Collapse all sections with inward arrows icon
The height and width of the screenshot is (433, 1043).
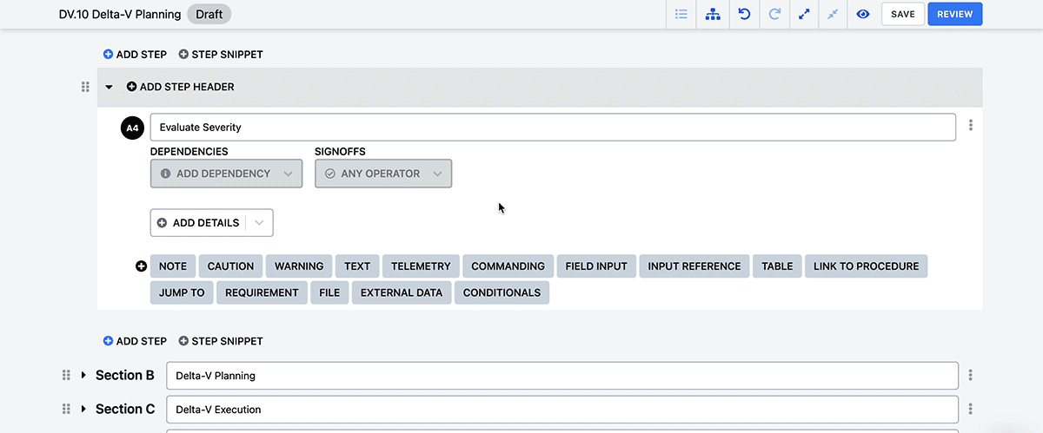click(x=833, y=15)
